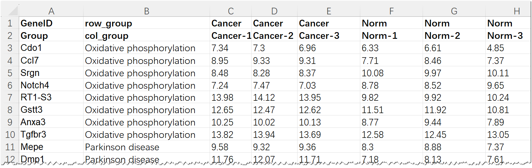Select the cell with value 4.85
Image resolution: width=532 pixels, height=168 pixels.
pyautogui.click(x=509, y=48)
